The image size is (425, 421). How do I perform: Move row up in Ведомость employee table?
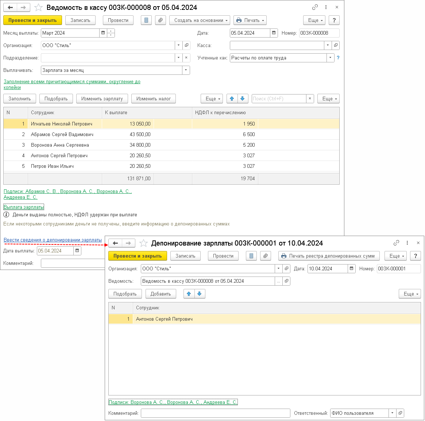point(232,99)
